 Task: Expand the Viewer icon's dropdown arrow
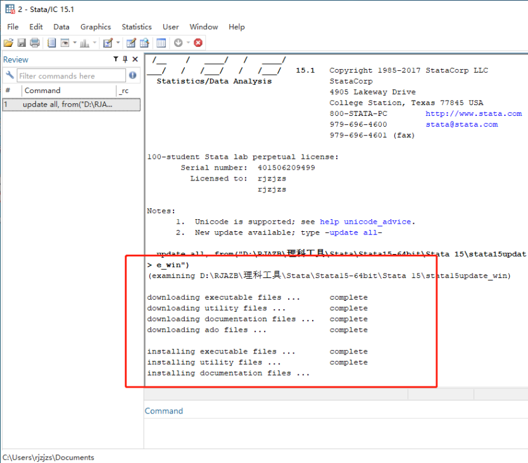[x=74, y=42]
